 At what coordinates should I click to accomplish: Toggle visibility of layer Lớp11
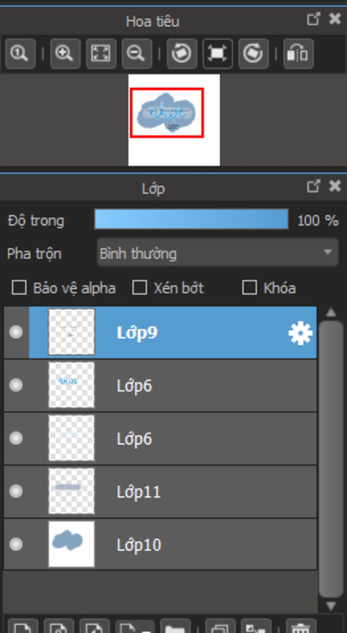(16, 491)
